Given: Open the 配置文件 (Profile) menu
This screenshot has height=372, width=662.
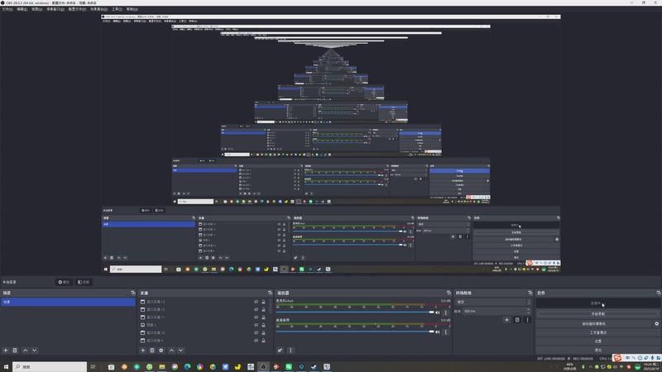Looking at the screenshot, I should (77, 9).
